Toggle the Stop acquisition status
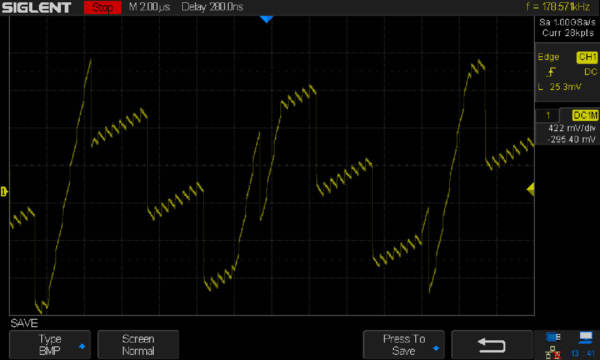Image resolution: width=600 pixels, height=360 pixels. 102,7
